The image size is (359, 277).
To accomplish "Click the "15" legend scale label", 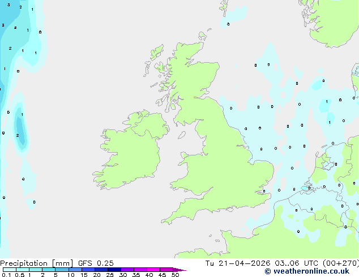I will point(84,275).
